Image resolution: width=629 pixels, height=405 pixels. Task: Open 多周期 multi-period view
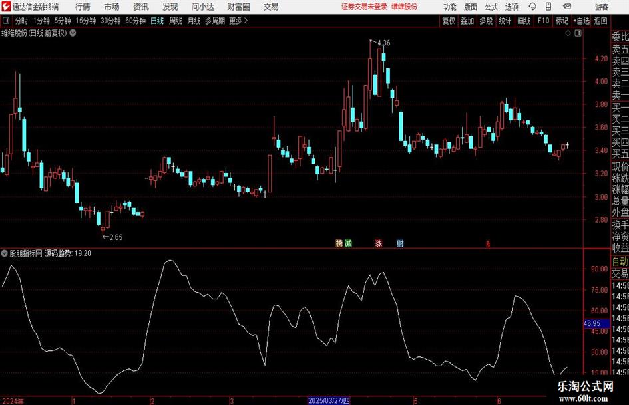pos(215,21)
